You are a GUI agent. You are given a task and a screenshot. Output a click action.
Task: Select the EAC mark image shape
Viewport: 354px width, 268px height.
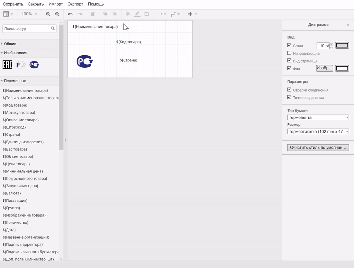(7, 65)
